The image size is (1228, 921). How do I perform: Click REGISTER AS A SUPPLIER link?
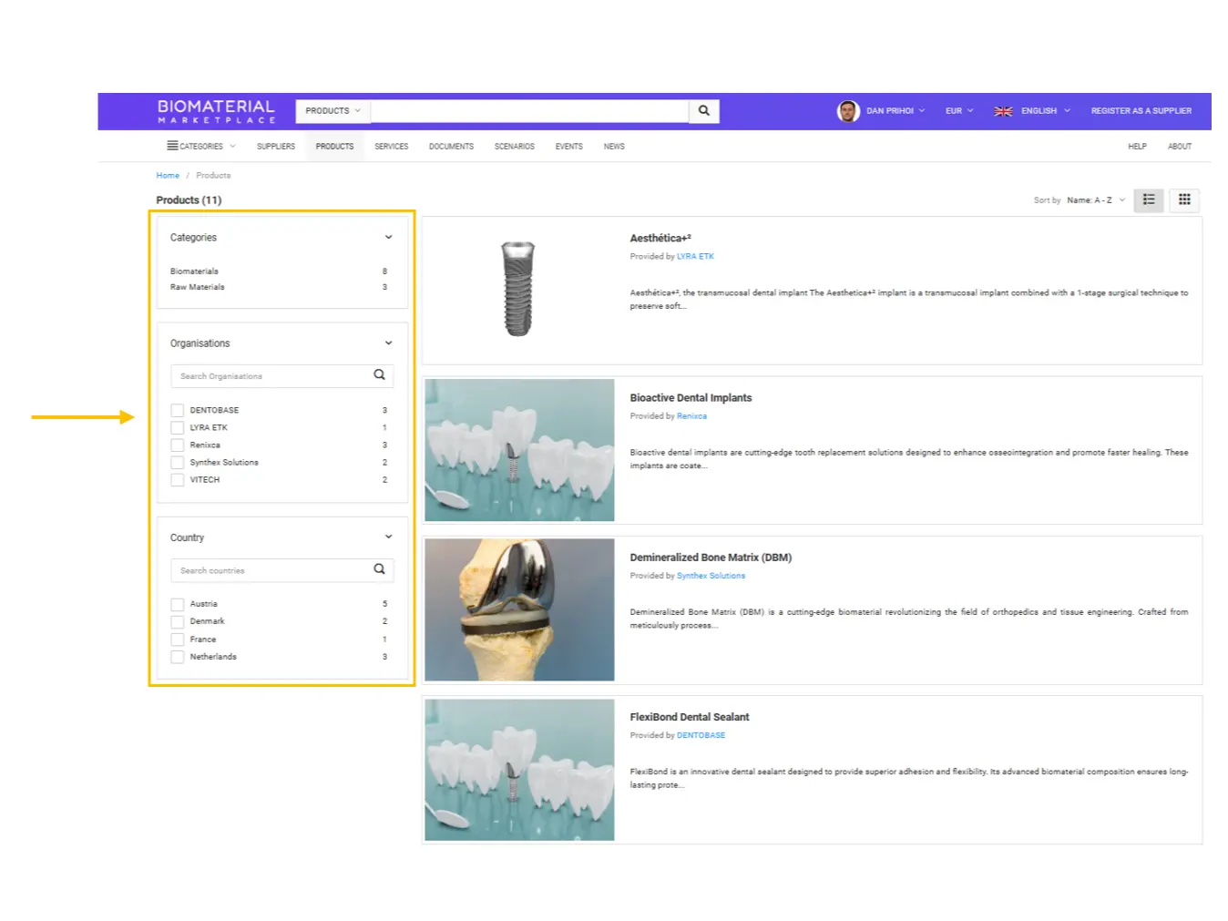coord(1141,111)
